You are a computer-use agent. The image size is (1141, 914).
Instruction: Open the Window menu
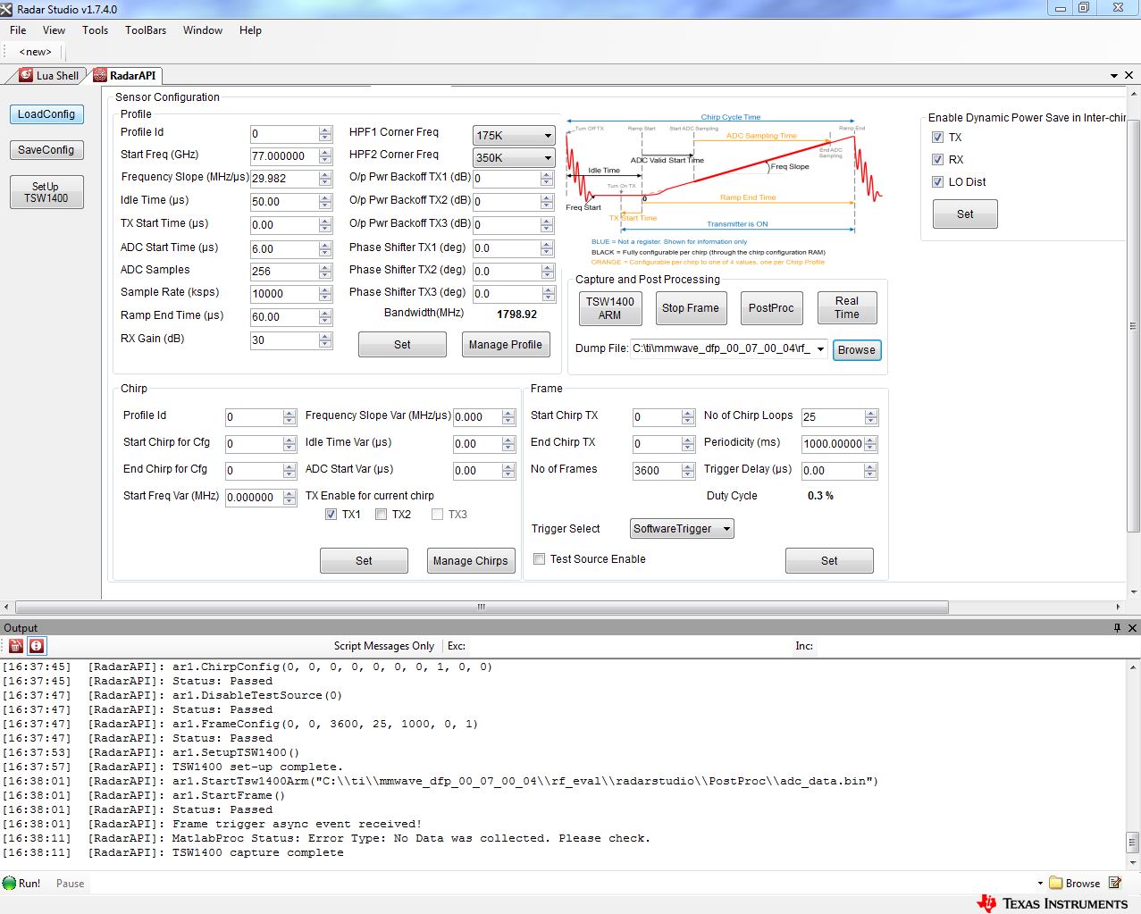point(203,30)
